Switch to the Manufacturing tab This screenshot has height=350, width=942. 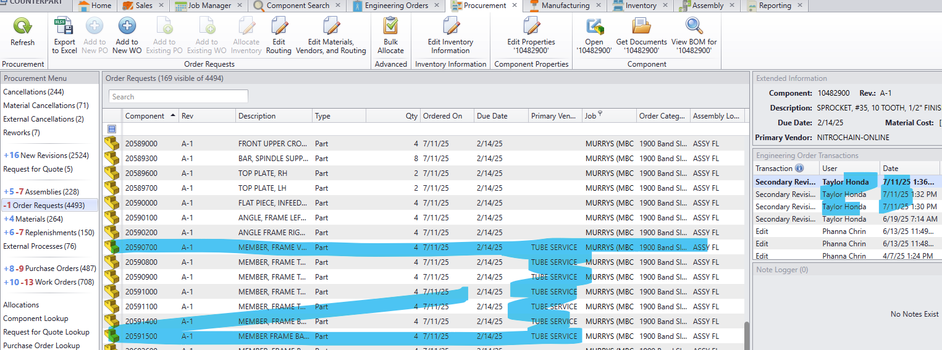click(565, 6)
